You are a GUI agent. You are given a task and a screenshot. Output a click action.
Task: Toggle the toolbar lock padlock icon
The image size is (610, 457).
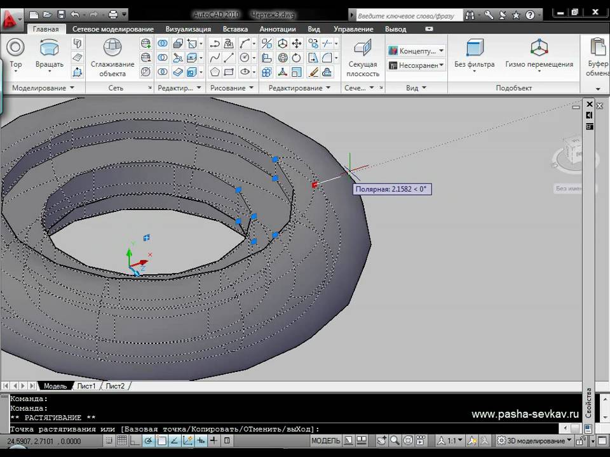(x=581, y=440)
